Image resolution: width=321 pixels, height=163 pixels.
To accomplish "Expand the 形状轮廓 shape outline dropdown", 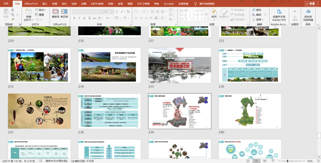I will (245, 15).
